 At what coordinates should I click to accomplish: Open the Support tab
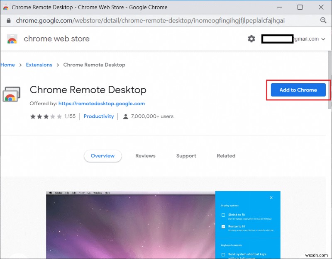(186, 156)
